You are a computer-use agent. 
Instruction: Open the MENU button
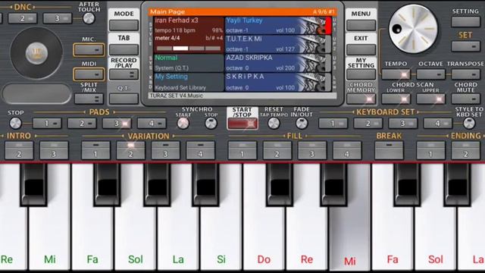point(361,25)
